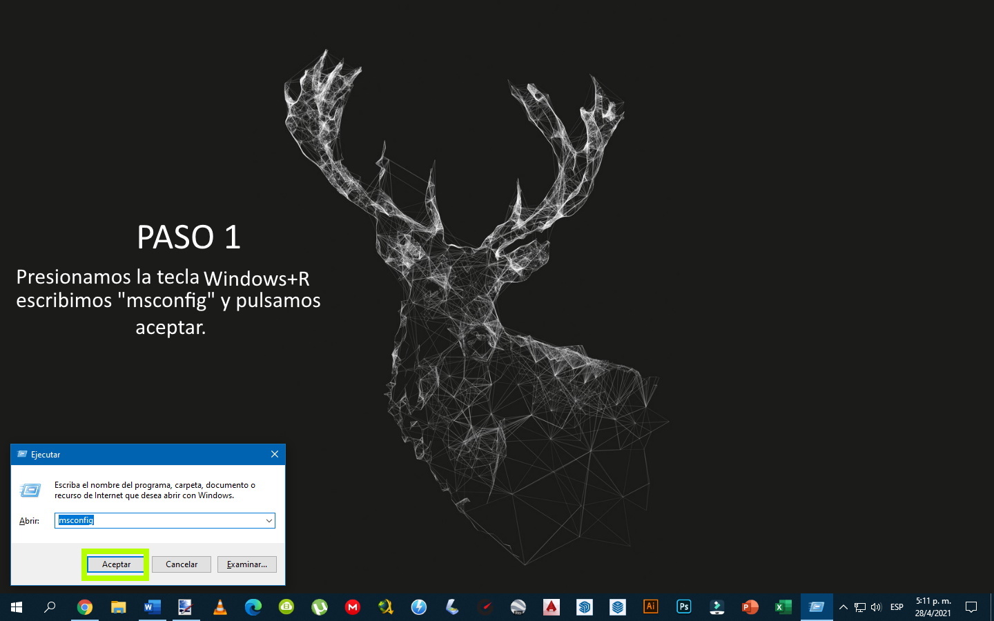Click the Ejecutar title bar icon
994x621 pixels.
coord(22,454)
